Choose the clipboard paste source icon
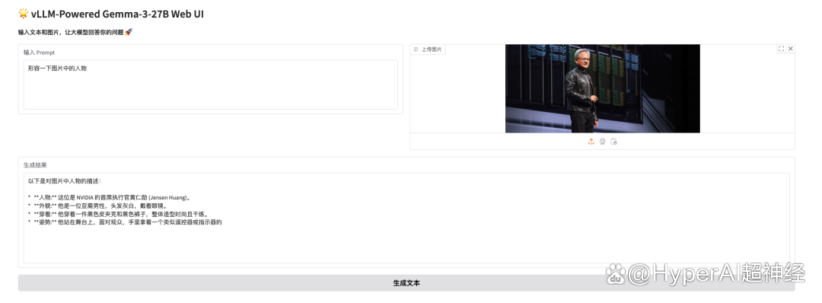The width and height of the screenshot is (822, 303). coord(614,142)
